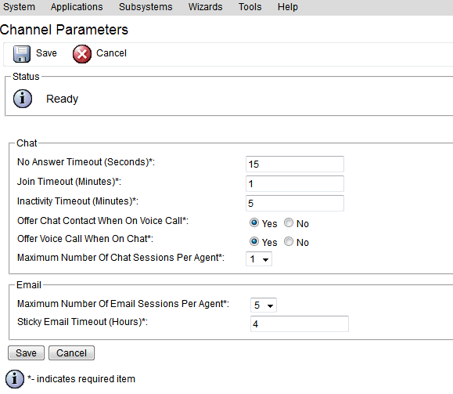Click the bottom Save button
Viewport: 453px width, 394px height.
click(26, 353)
